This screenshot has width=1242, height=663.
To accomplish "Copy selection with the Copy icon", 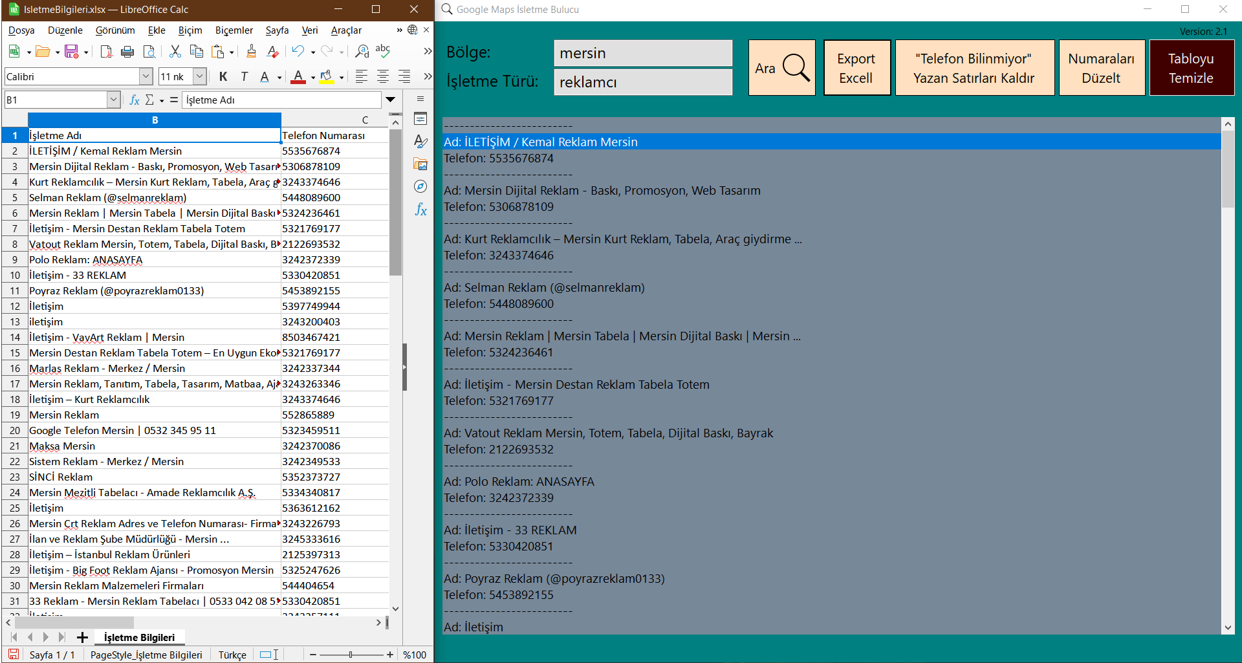I will tap(197, 51).
